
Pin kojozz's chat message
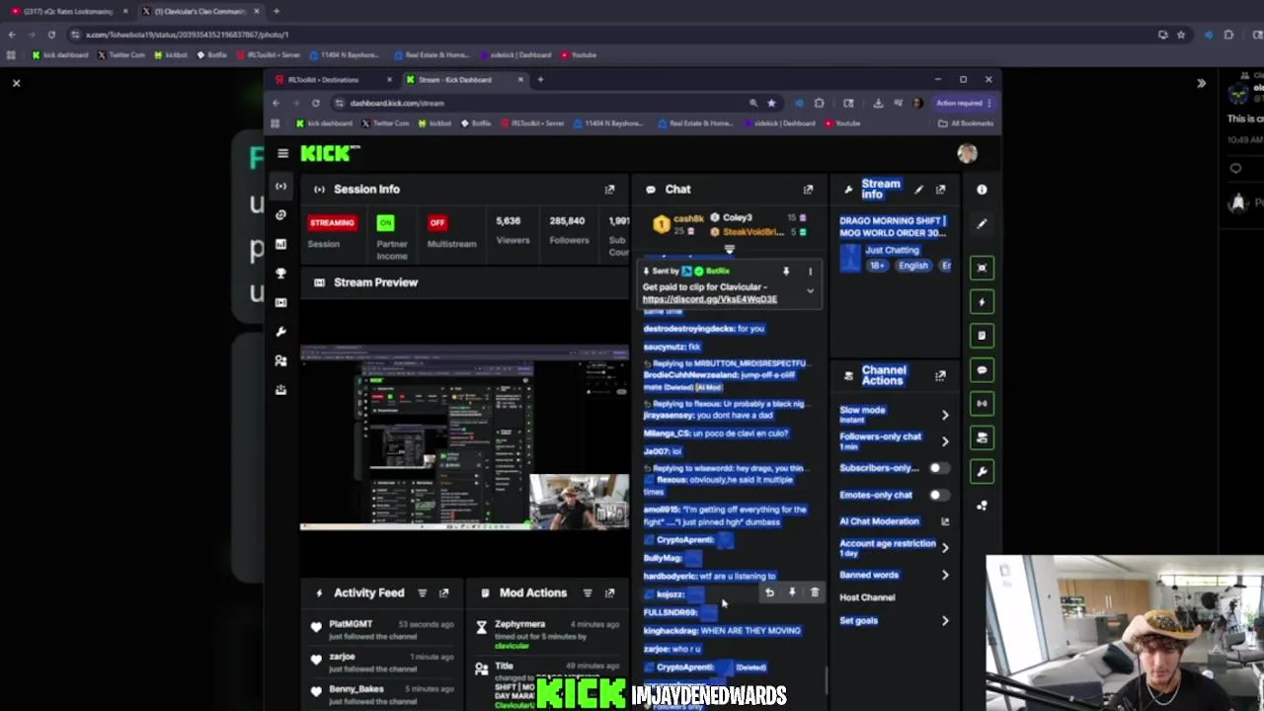(x=792, y=592)
